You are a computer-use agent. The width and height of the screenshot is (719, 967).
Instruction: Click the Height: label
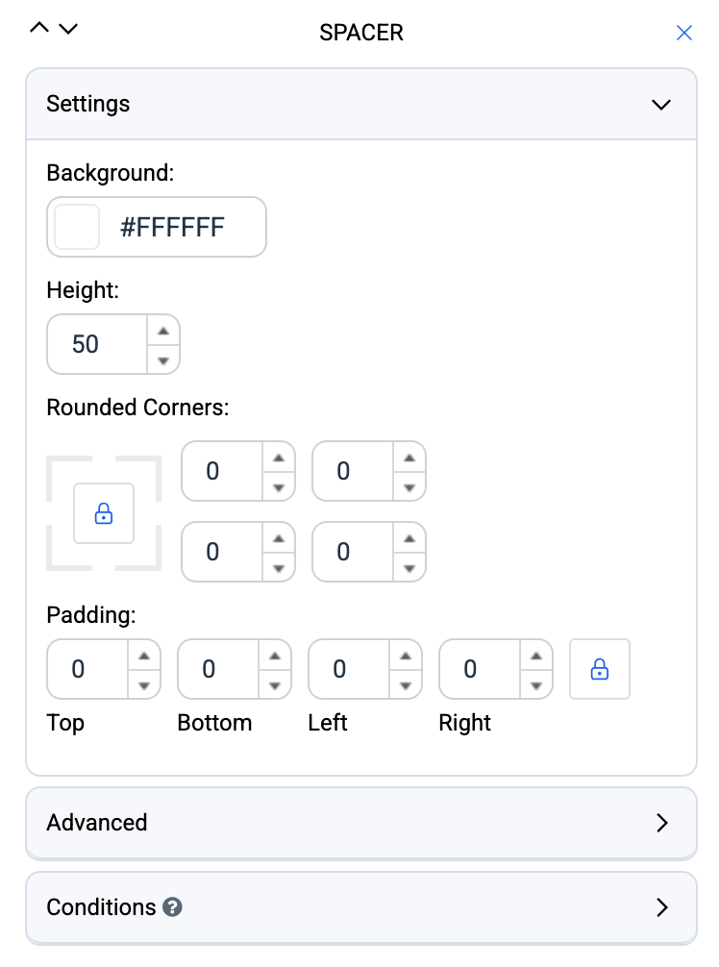point(83,290)
